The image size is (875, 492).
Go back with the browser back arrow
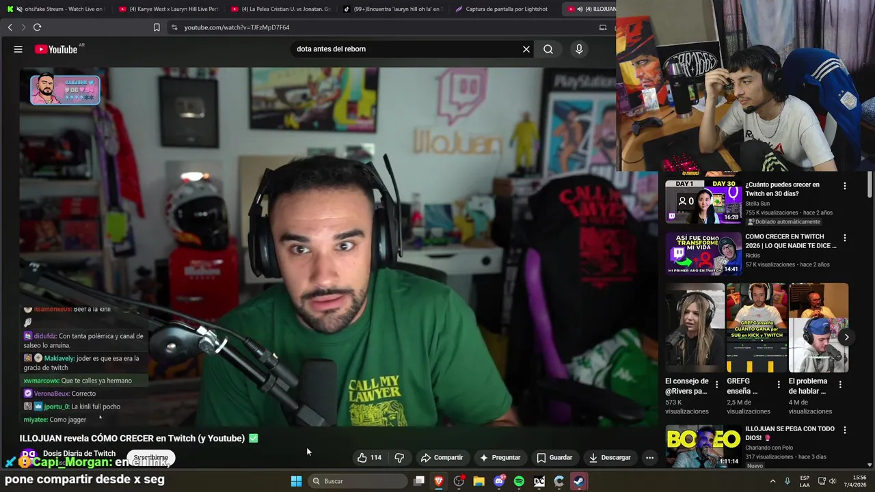point(10,27)
